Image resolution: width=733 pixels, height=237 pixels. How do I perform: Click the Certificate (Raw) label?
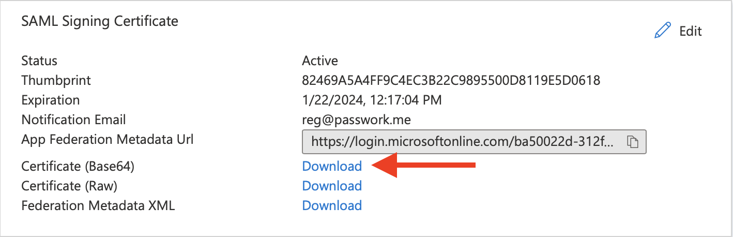(x=69, y=186)
